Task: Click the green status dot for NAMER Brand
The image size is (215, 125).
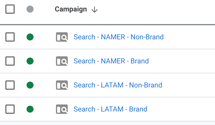Action: pos(30,61)
